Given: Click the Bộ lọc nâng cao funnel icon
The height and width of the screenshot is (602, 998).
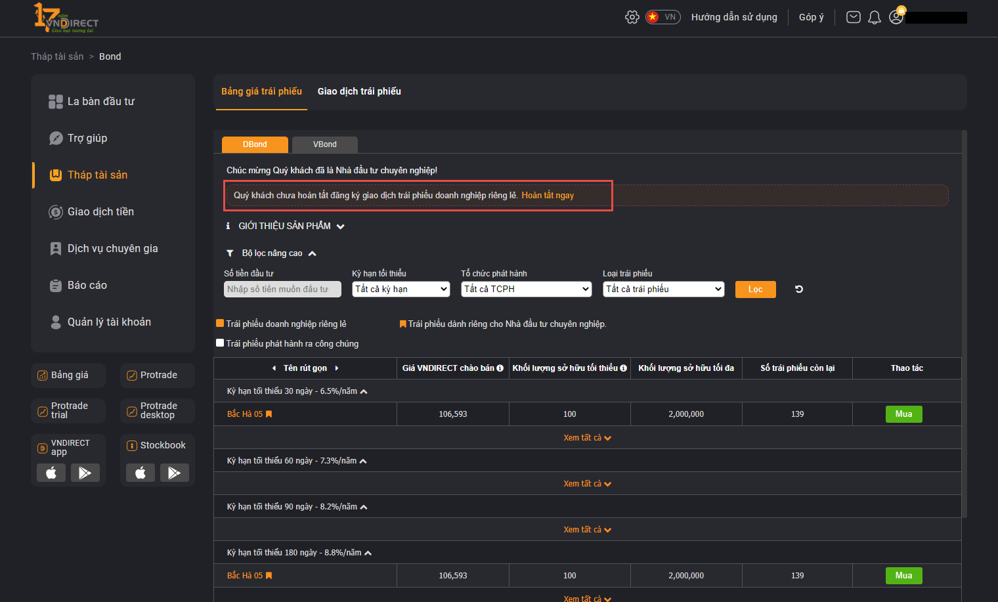Looking at the screenshot, I should coord(230,253).
